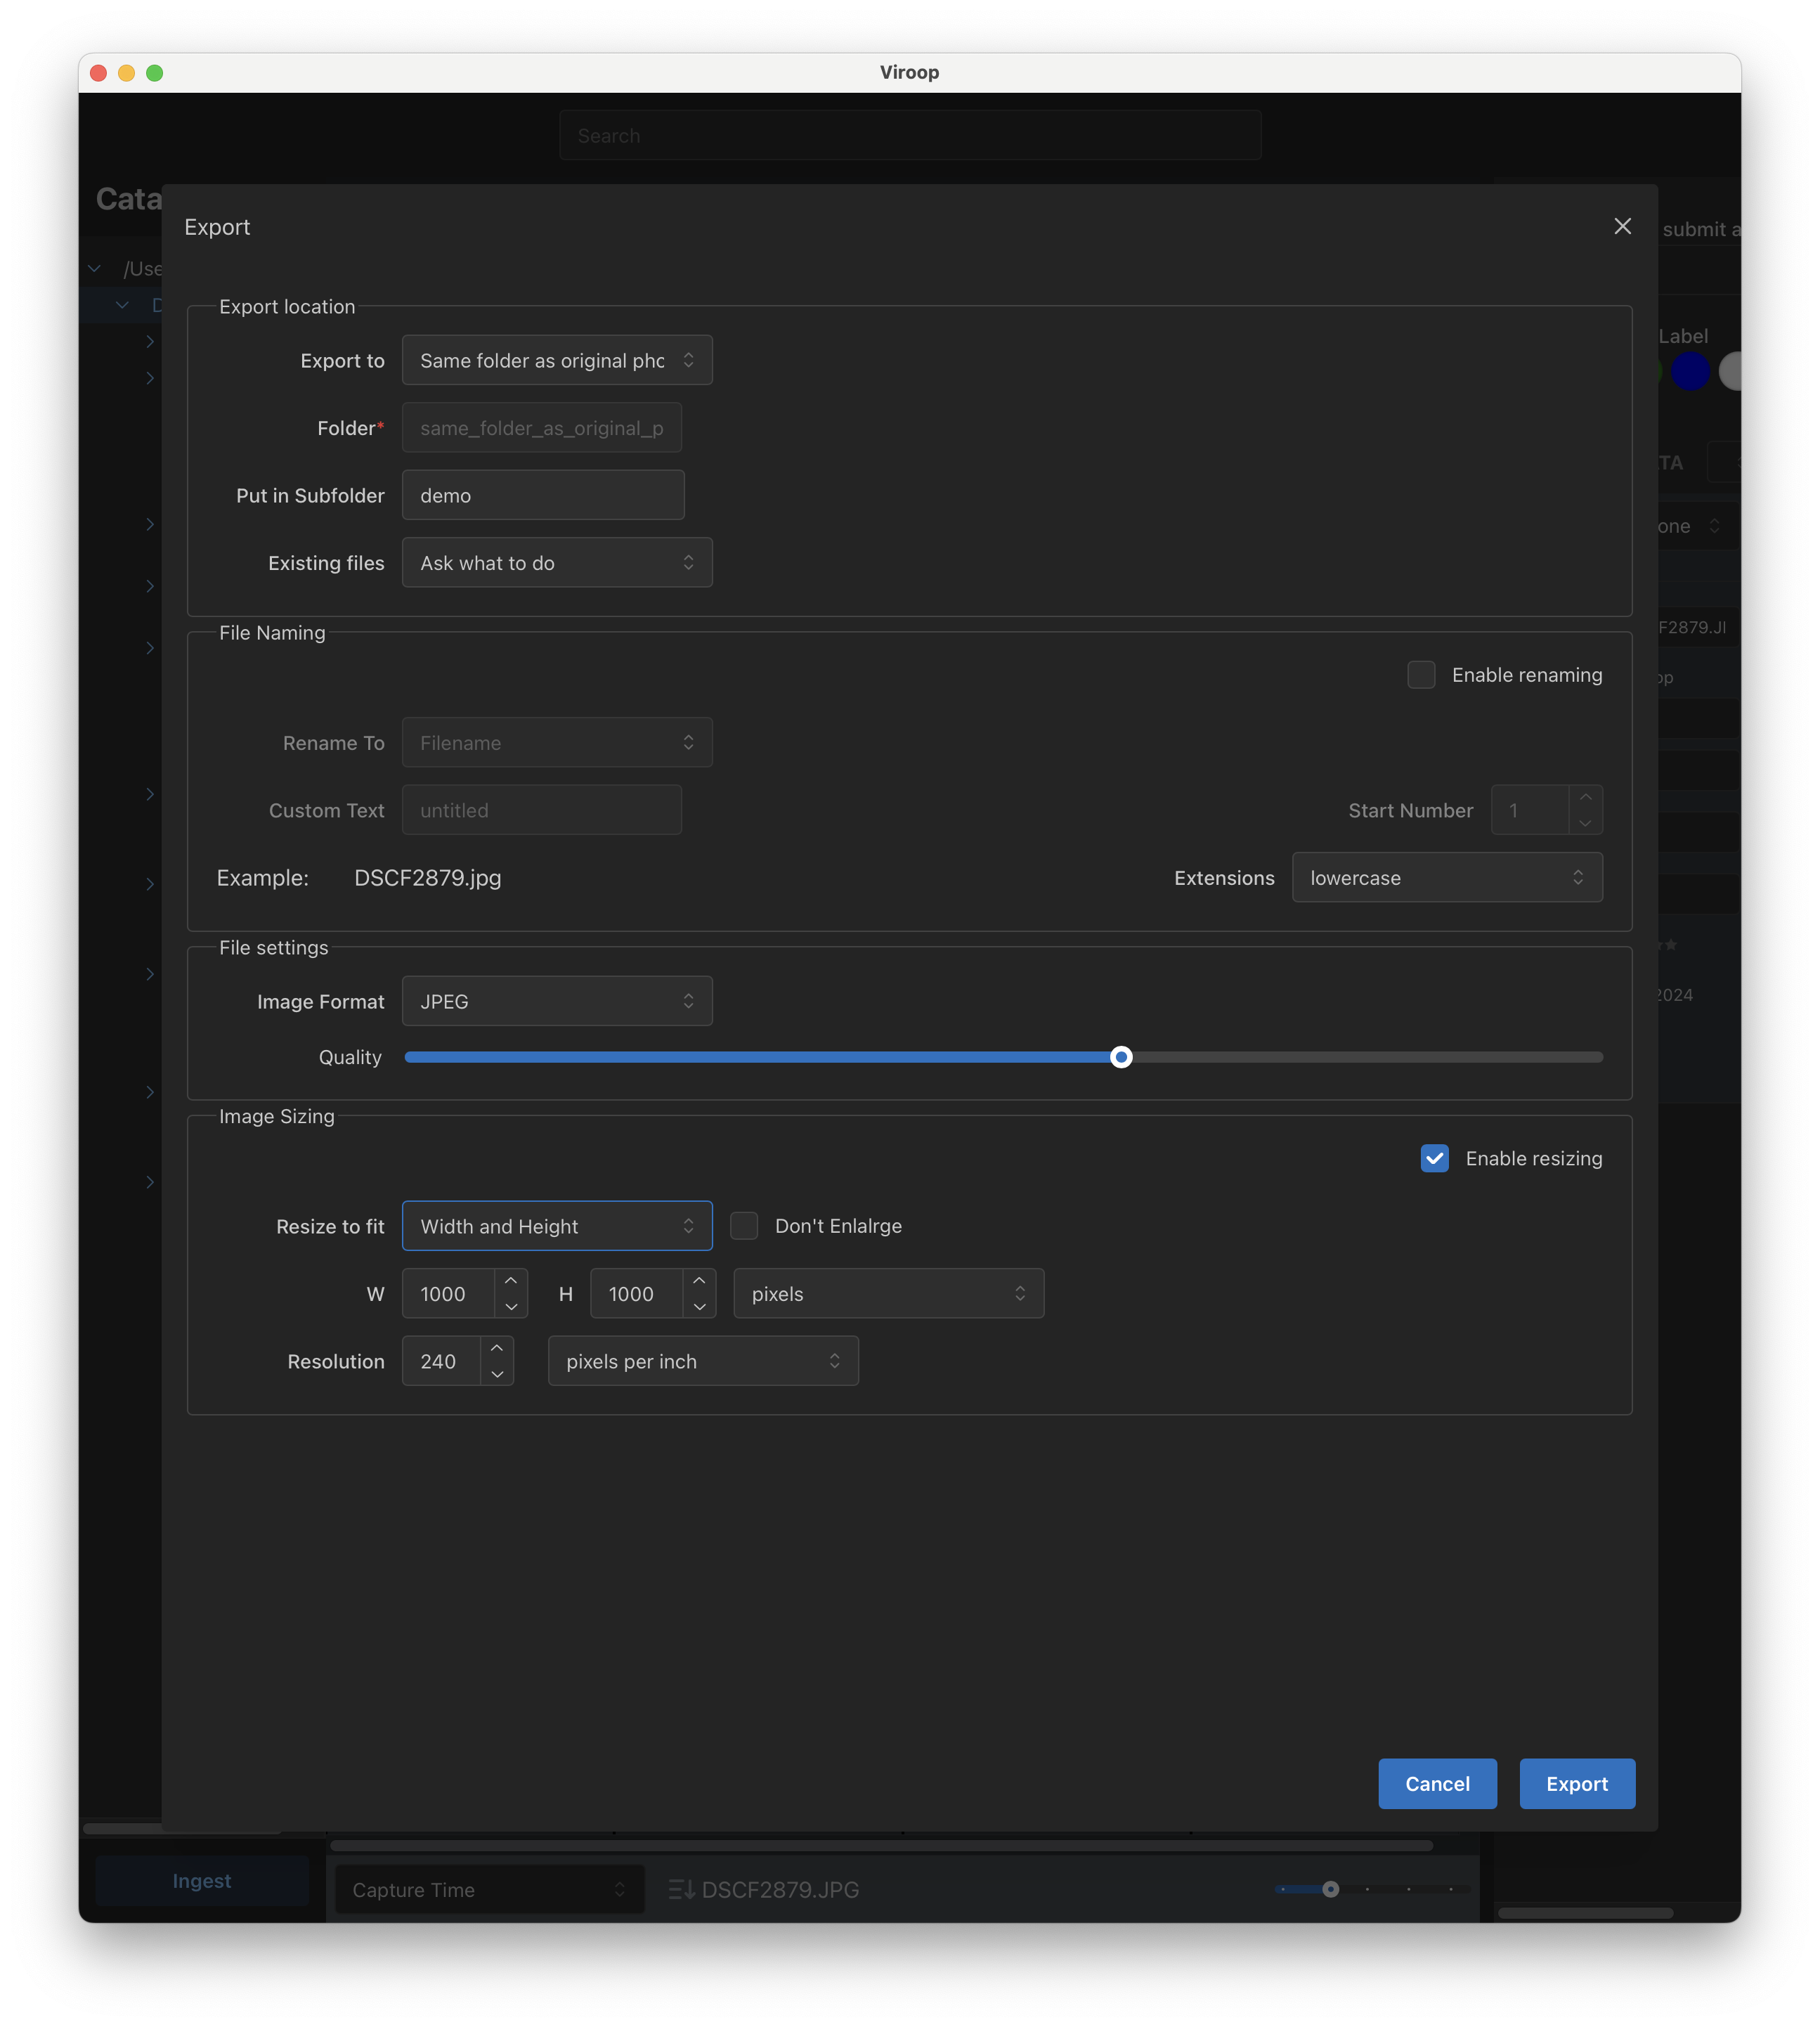Screen dimensions: 1820x2027
Task: Click the Quality slider handle
Action: pos(1121,1057)
